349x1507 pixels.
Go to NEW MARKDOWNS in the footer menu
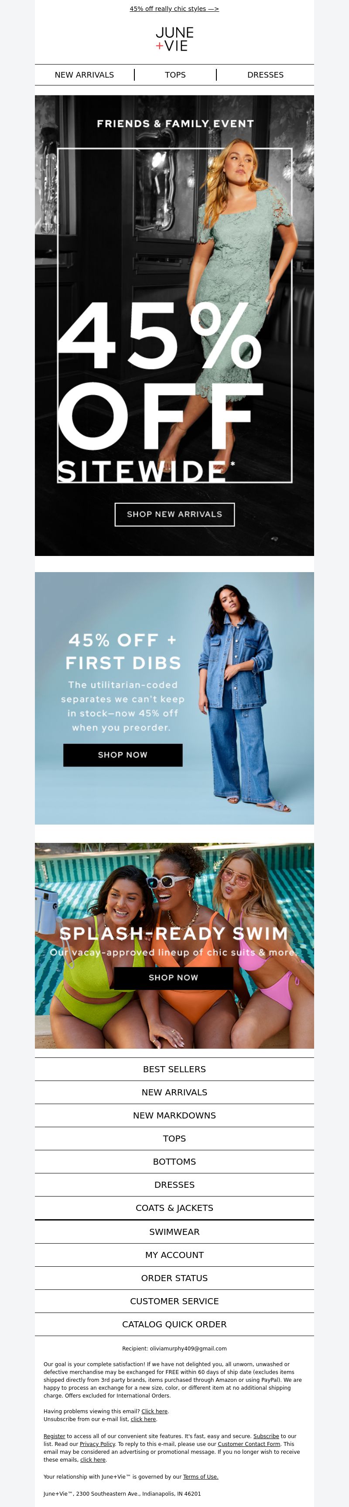tap(174, 1115)
